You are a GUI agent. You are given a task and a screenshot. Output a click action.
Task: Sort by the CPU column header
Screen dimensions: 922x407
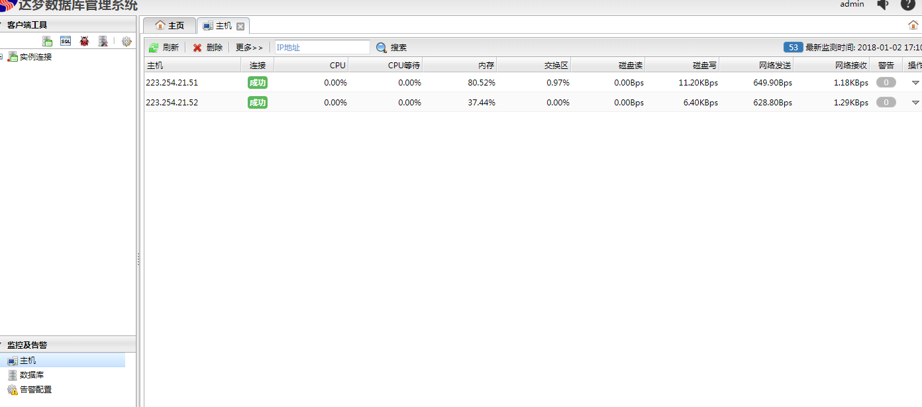(x=311, y=65)
